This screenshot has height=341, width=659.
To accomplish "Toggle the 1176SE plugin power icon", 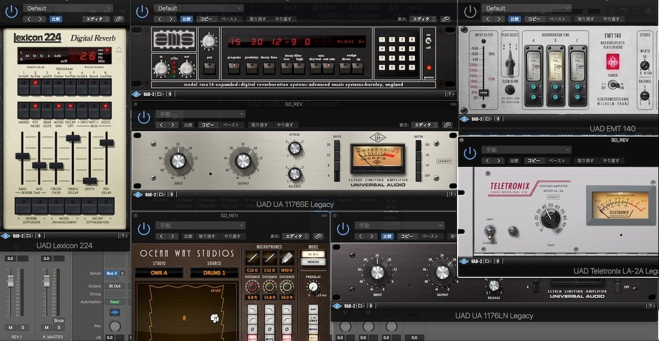I will 143,118.
